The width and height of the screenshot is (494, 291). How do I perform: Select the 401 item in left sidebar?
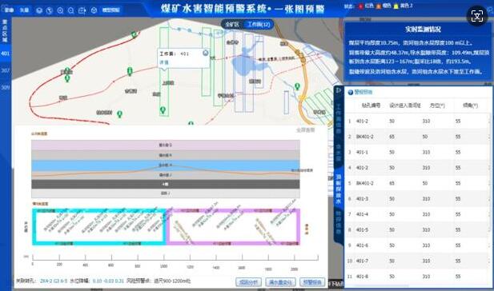6,54
